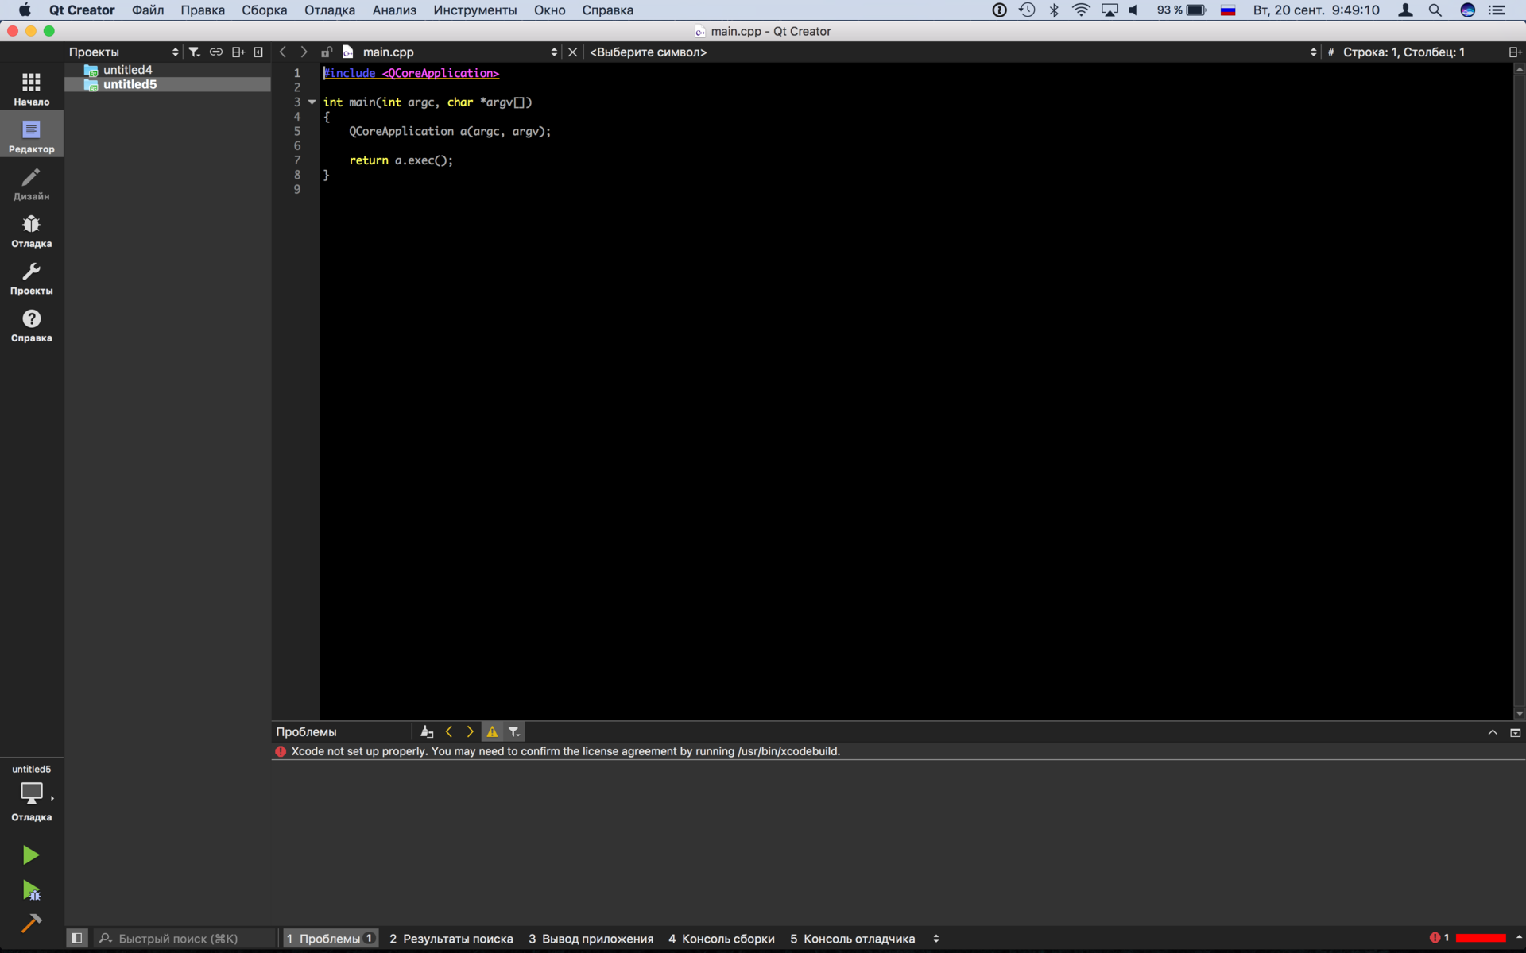Switch to the Проблемы output tab
The image size is (1526, 953).
pyautogui.click(x=330, y=938)
